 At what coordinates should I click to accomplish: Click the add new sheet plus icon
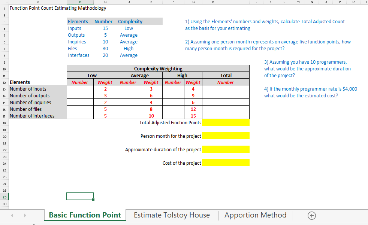click(x=311, y=215)
